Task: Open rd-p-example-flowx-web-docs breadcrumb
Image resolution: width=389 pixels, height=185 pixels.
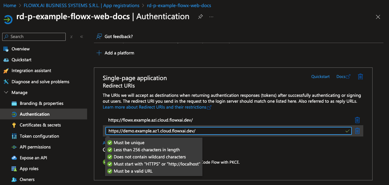Action: (x=179, y=6)
